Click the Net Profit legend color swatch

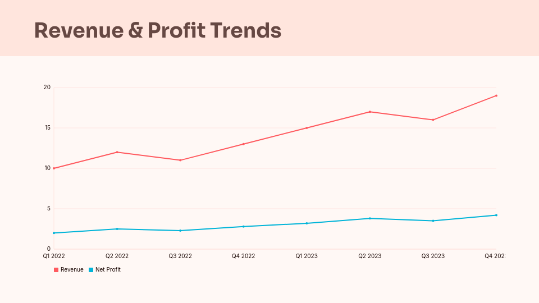91,270
